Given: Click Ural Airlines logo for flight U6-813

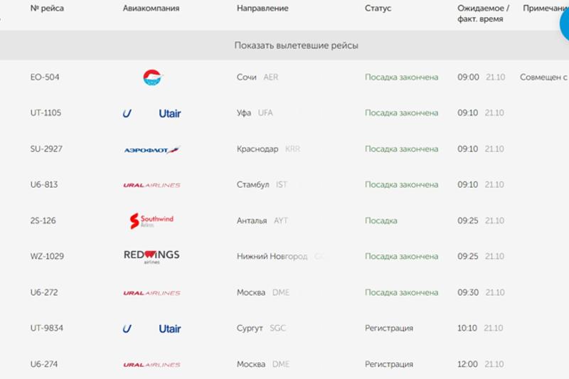Looking at the screenshot, I should 151,185.
